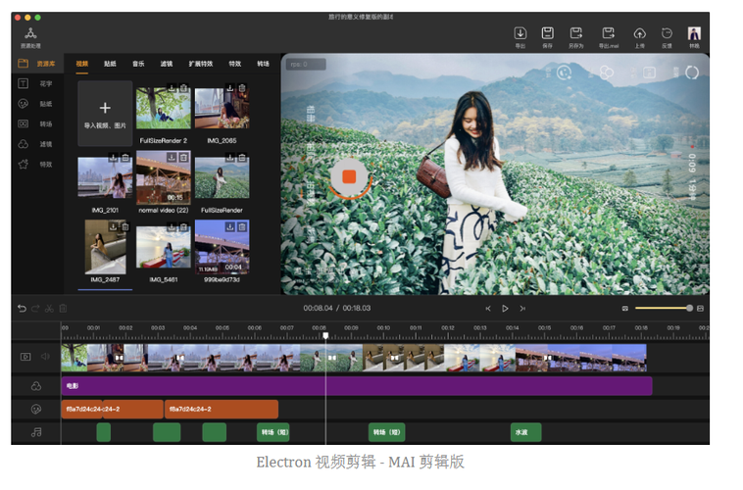
Task: Click the fps: 0 field in preview
Action: click(306, 64)
